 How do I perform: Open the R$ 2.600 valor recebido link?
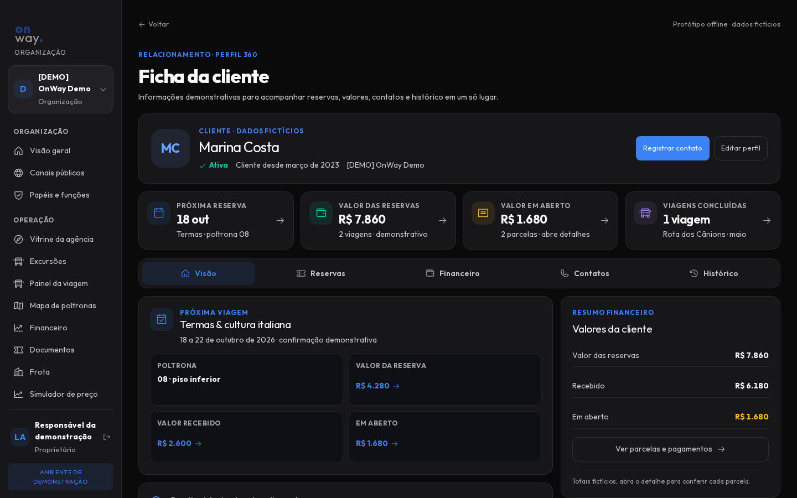point(179,443)
